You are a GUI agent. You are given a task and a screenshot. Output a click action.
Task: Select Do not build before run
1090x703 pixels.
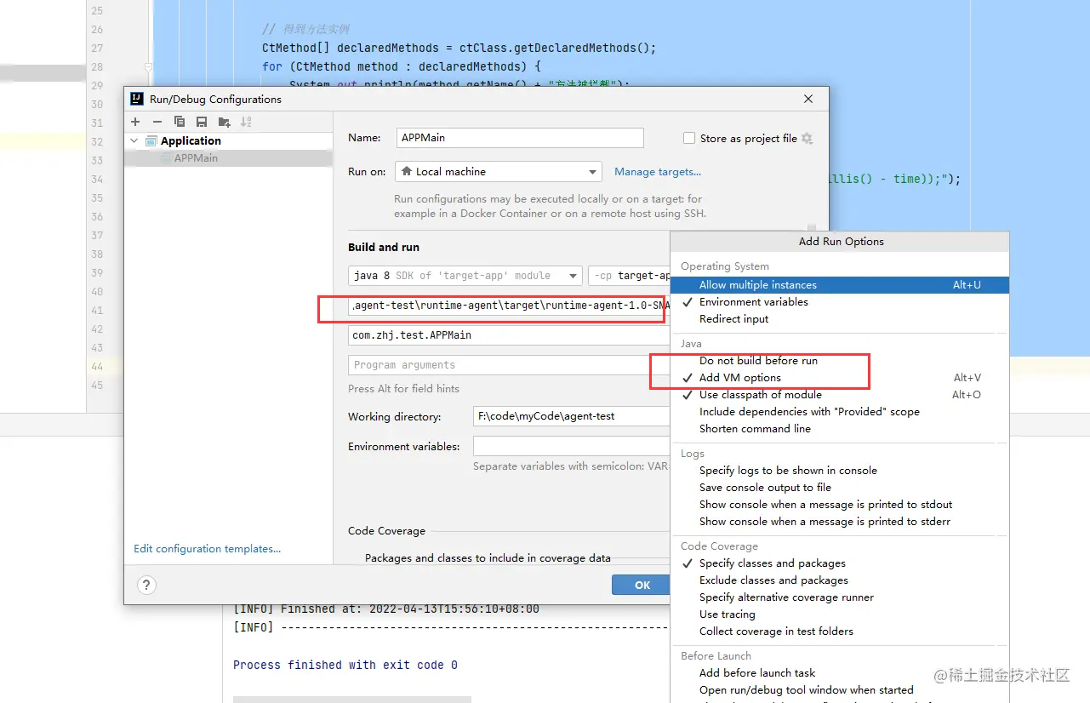tap(840, 361)
